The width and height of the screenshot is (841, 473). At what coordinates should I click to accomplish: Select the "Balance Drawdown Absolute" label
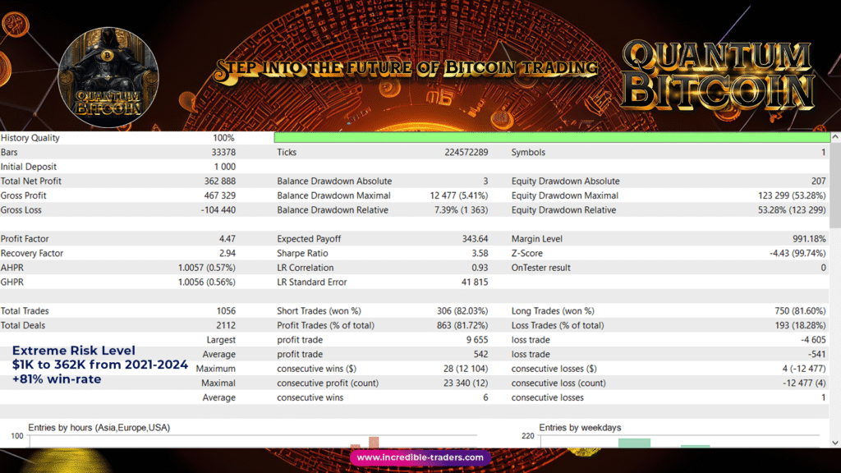pos(335,181)
